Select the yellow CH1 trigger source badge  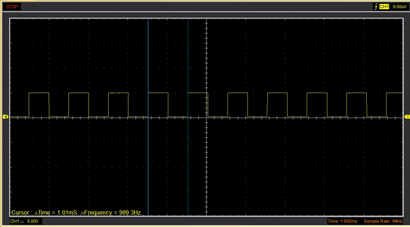(x=384, y=7)
